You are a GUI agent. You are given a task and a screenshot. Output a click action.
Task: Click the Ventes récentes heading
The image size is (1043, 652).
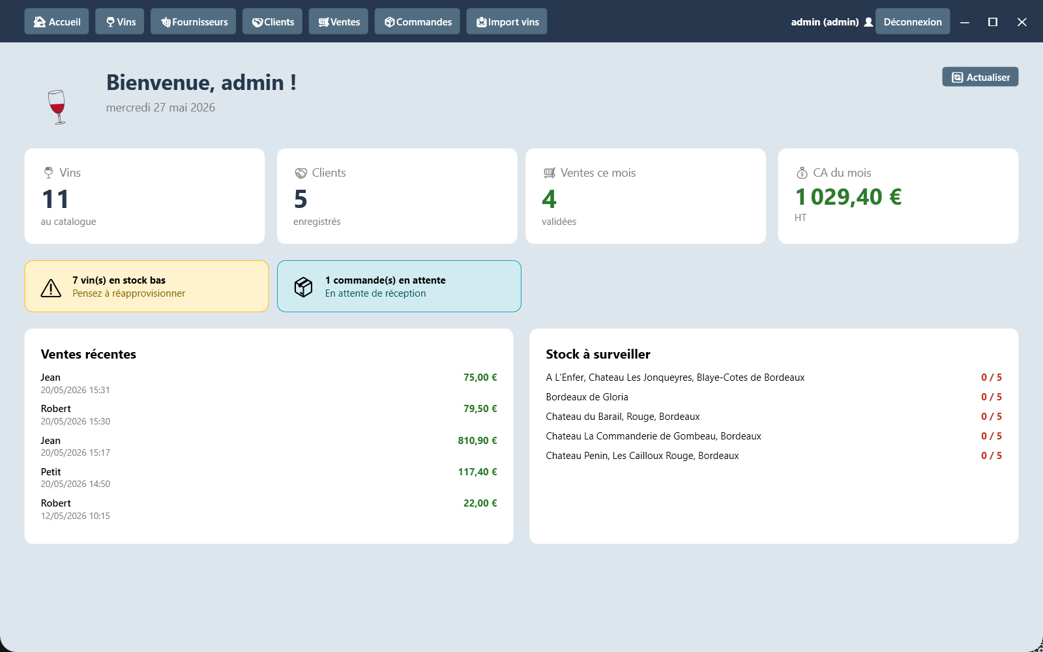(x=89, y=354)
